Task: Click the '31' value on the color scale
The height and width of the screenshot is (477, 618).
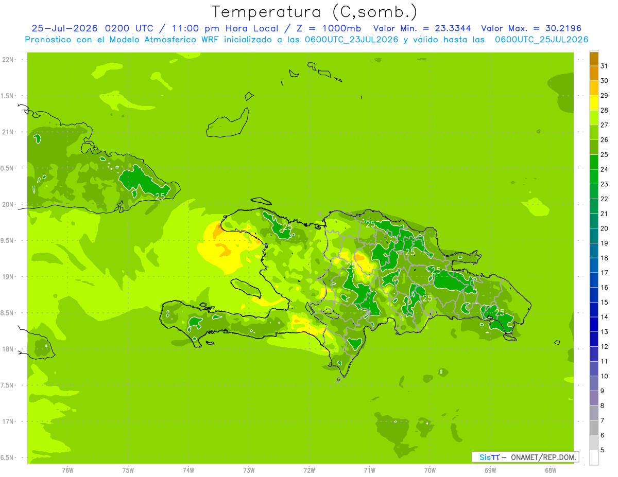Action: [604, 66]
